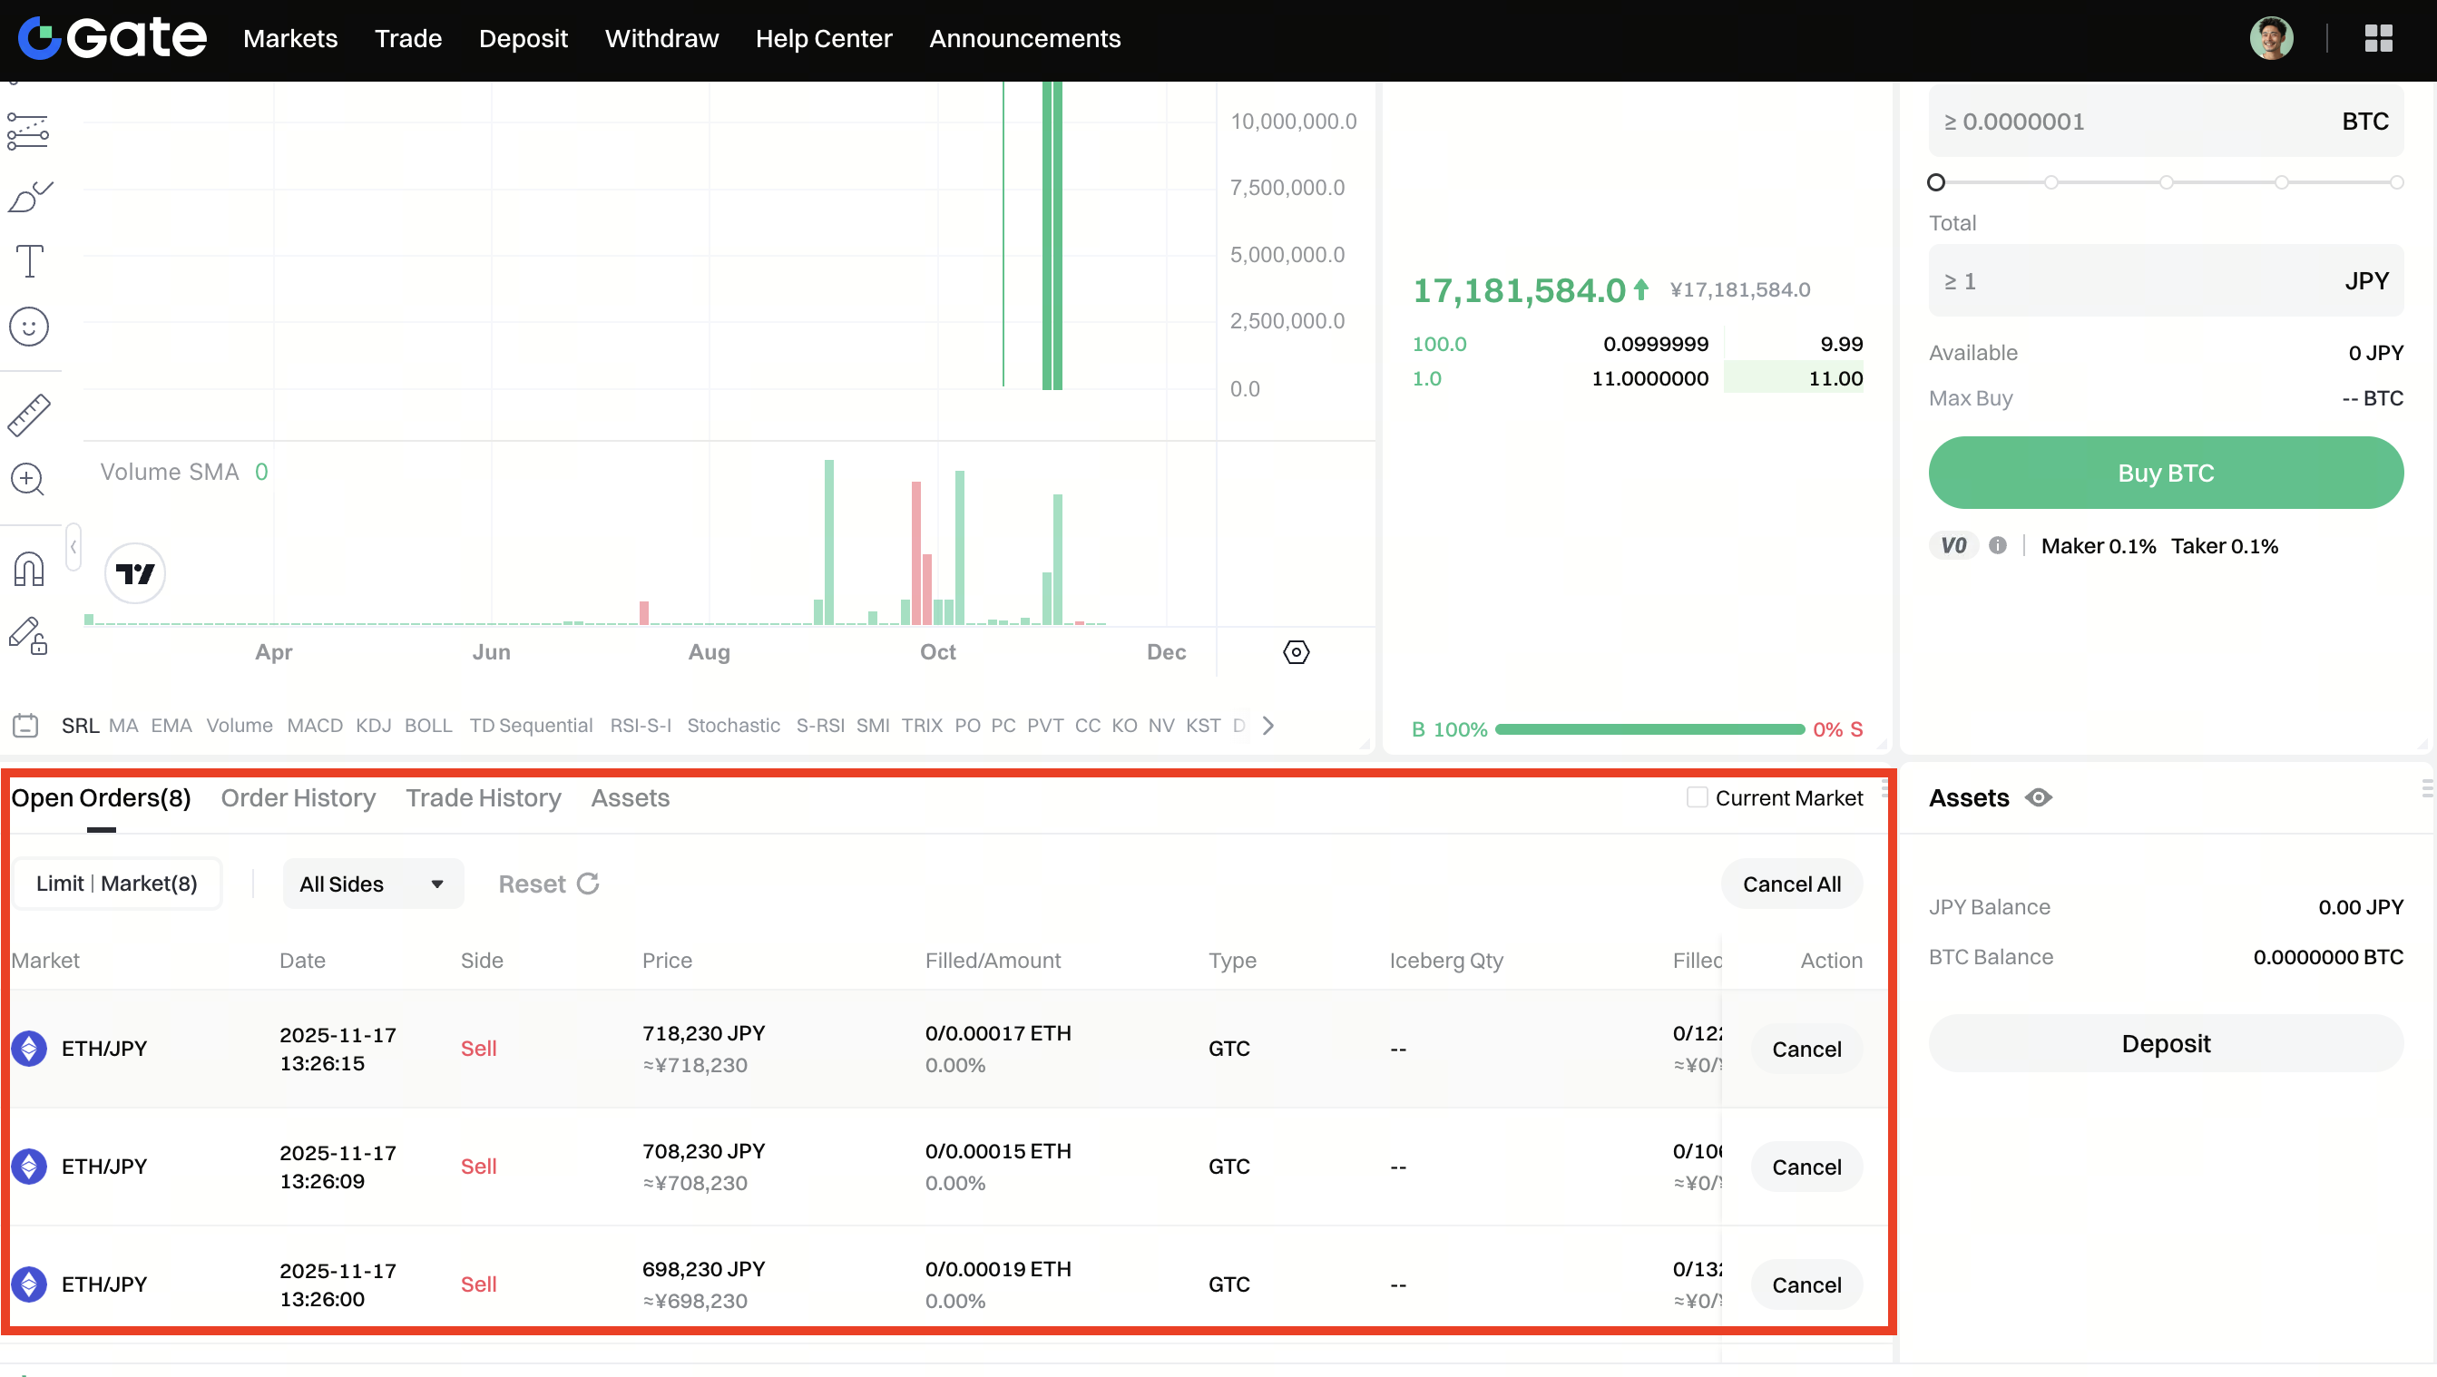Open the Markets menu item
The image size is (2437, 1377).
pyautogui.click(x=289, y=39)
